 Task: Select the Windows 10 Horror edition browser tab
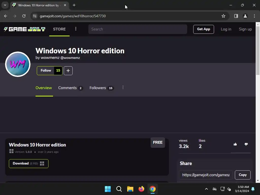pos(40,5)
